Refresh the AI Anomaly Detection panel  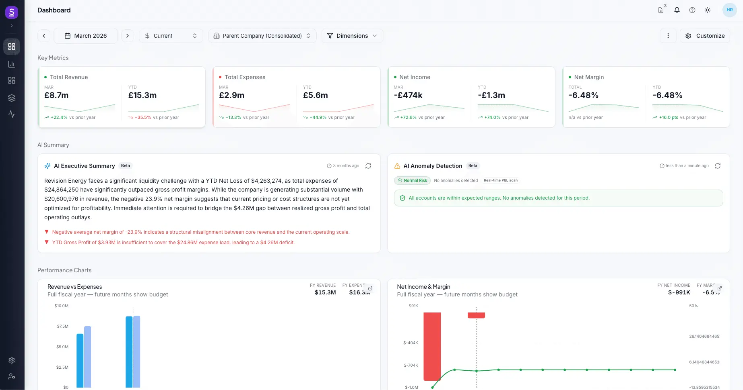(718, 166)
